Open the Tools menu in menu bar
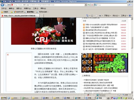The height and width of the screenshot is (100, 134). click(36, 8)
